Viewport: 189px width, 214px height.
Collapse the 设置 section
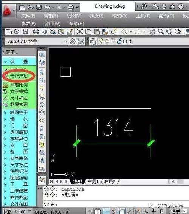pos(5,62)
